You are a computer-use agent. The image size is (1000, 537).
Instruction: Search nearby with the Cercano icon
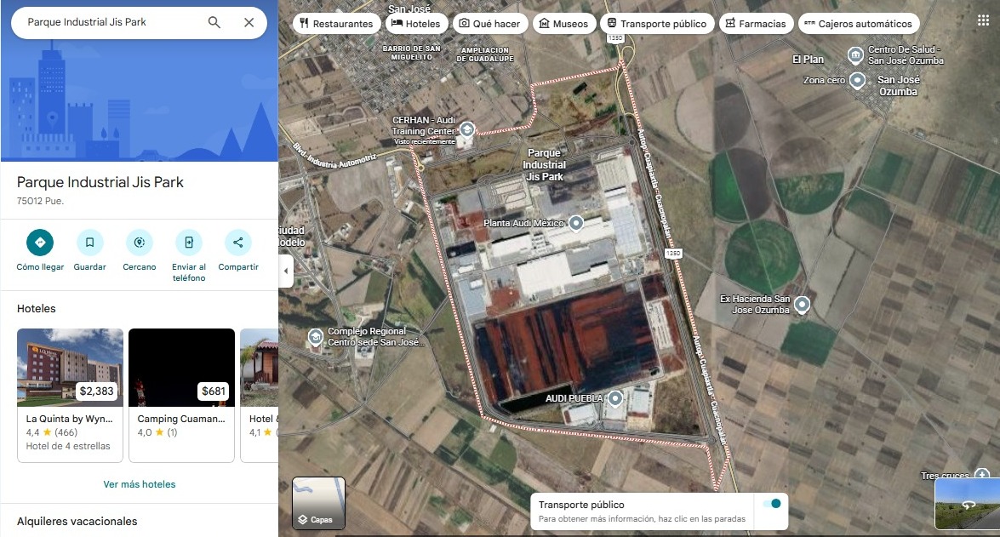click(140, 243)
